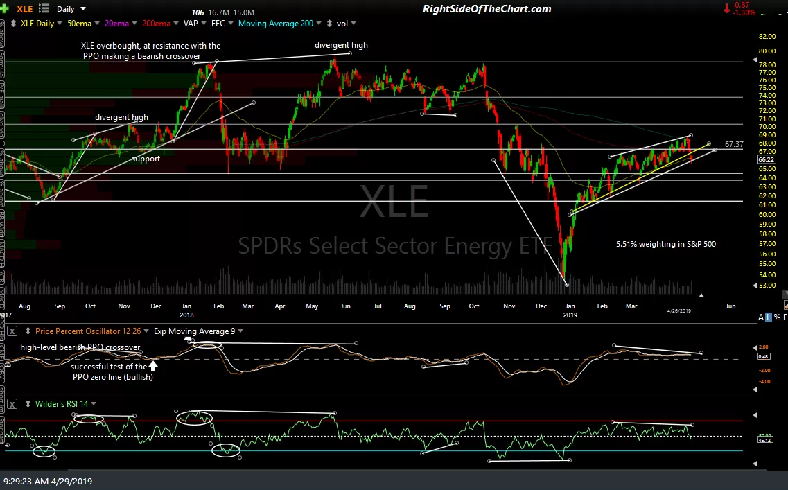Viewport: 788px width, 490px height.
Task: Click the white dotted icon top right
Action: click(x=780, y=13)
